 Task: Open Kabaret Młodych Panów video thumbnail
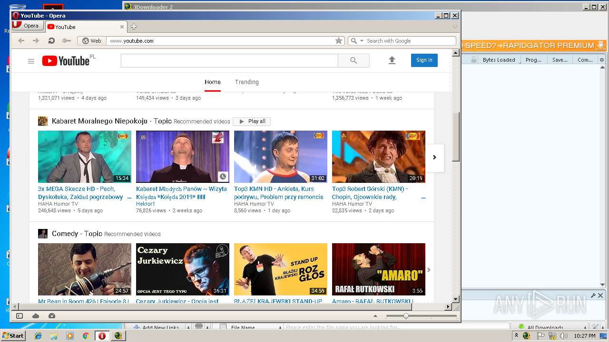tap(183, 157)
